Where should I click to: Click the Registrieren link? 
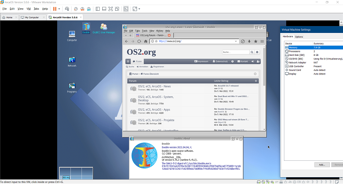[157, 67]
